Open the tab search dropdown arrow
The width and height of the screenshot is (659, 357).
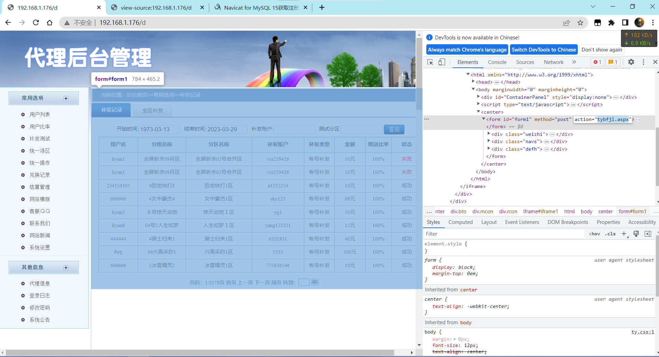click(x=593, y=7)
